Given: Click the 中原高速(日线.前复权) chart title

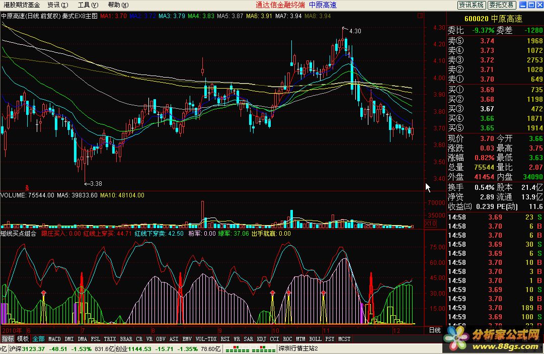Looking at the screenshot, I should tap(31, 16).
